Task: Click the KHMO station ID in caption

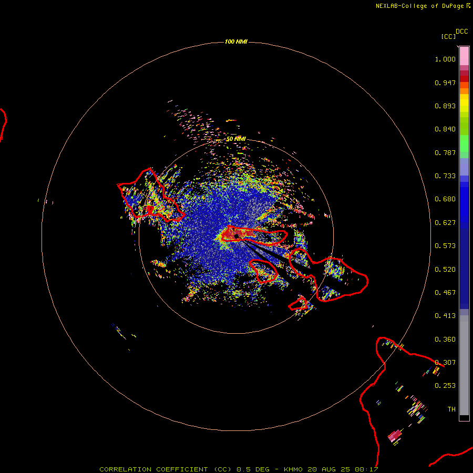Action: click(x=293, y=469)
